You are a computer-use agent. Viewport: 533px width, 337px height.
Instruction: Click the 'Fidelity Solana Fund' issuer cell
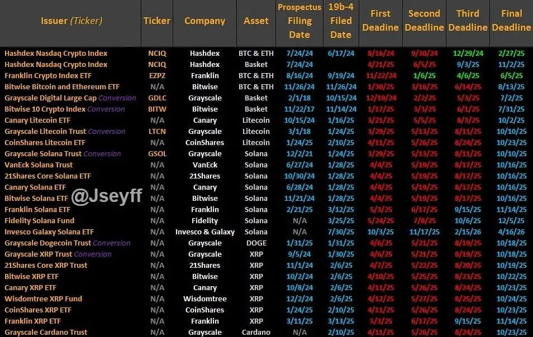pos(40,220)
